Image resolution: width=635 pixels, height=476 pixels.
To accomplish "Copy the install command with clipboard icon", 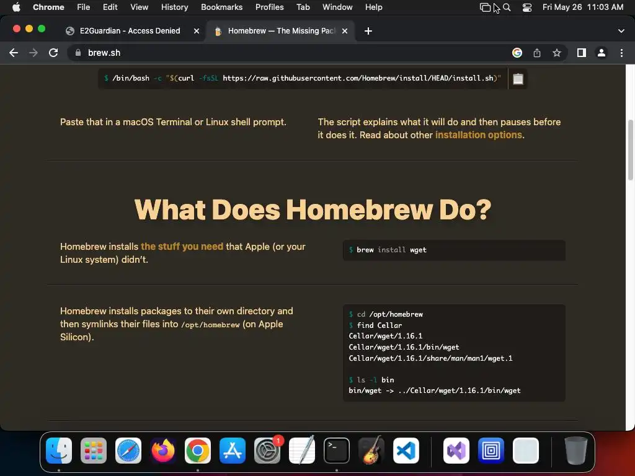I will pos(518,79).
